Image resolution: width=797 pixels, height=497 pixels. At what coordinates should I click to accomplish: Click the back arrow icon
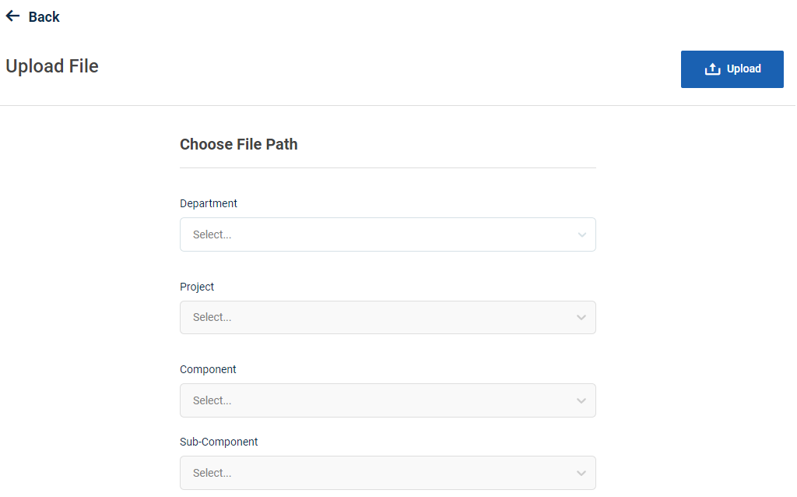coord(12,16)
